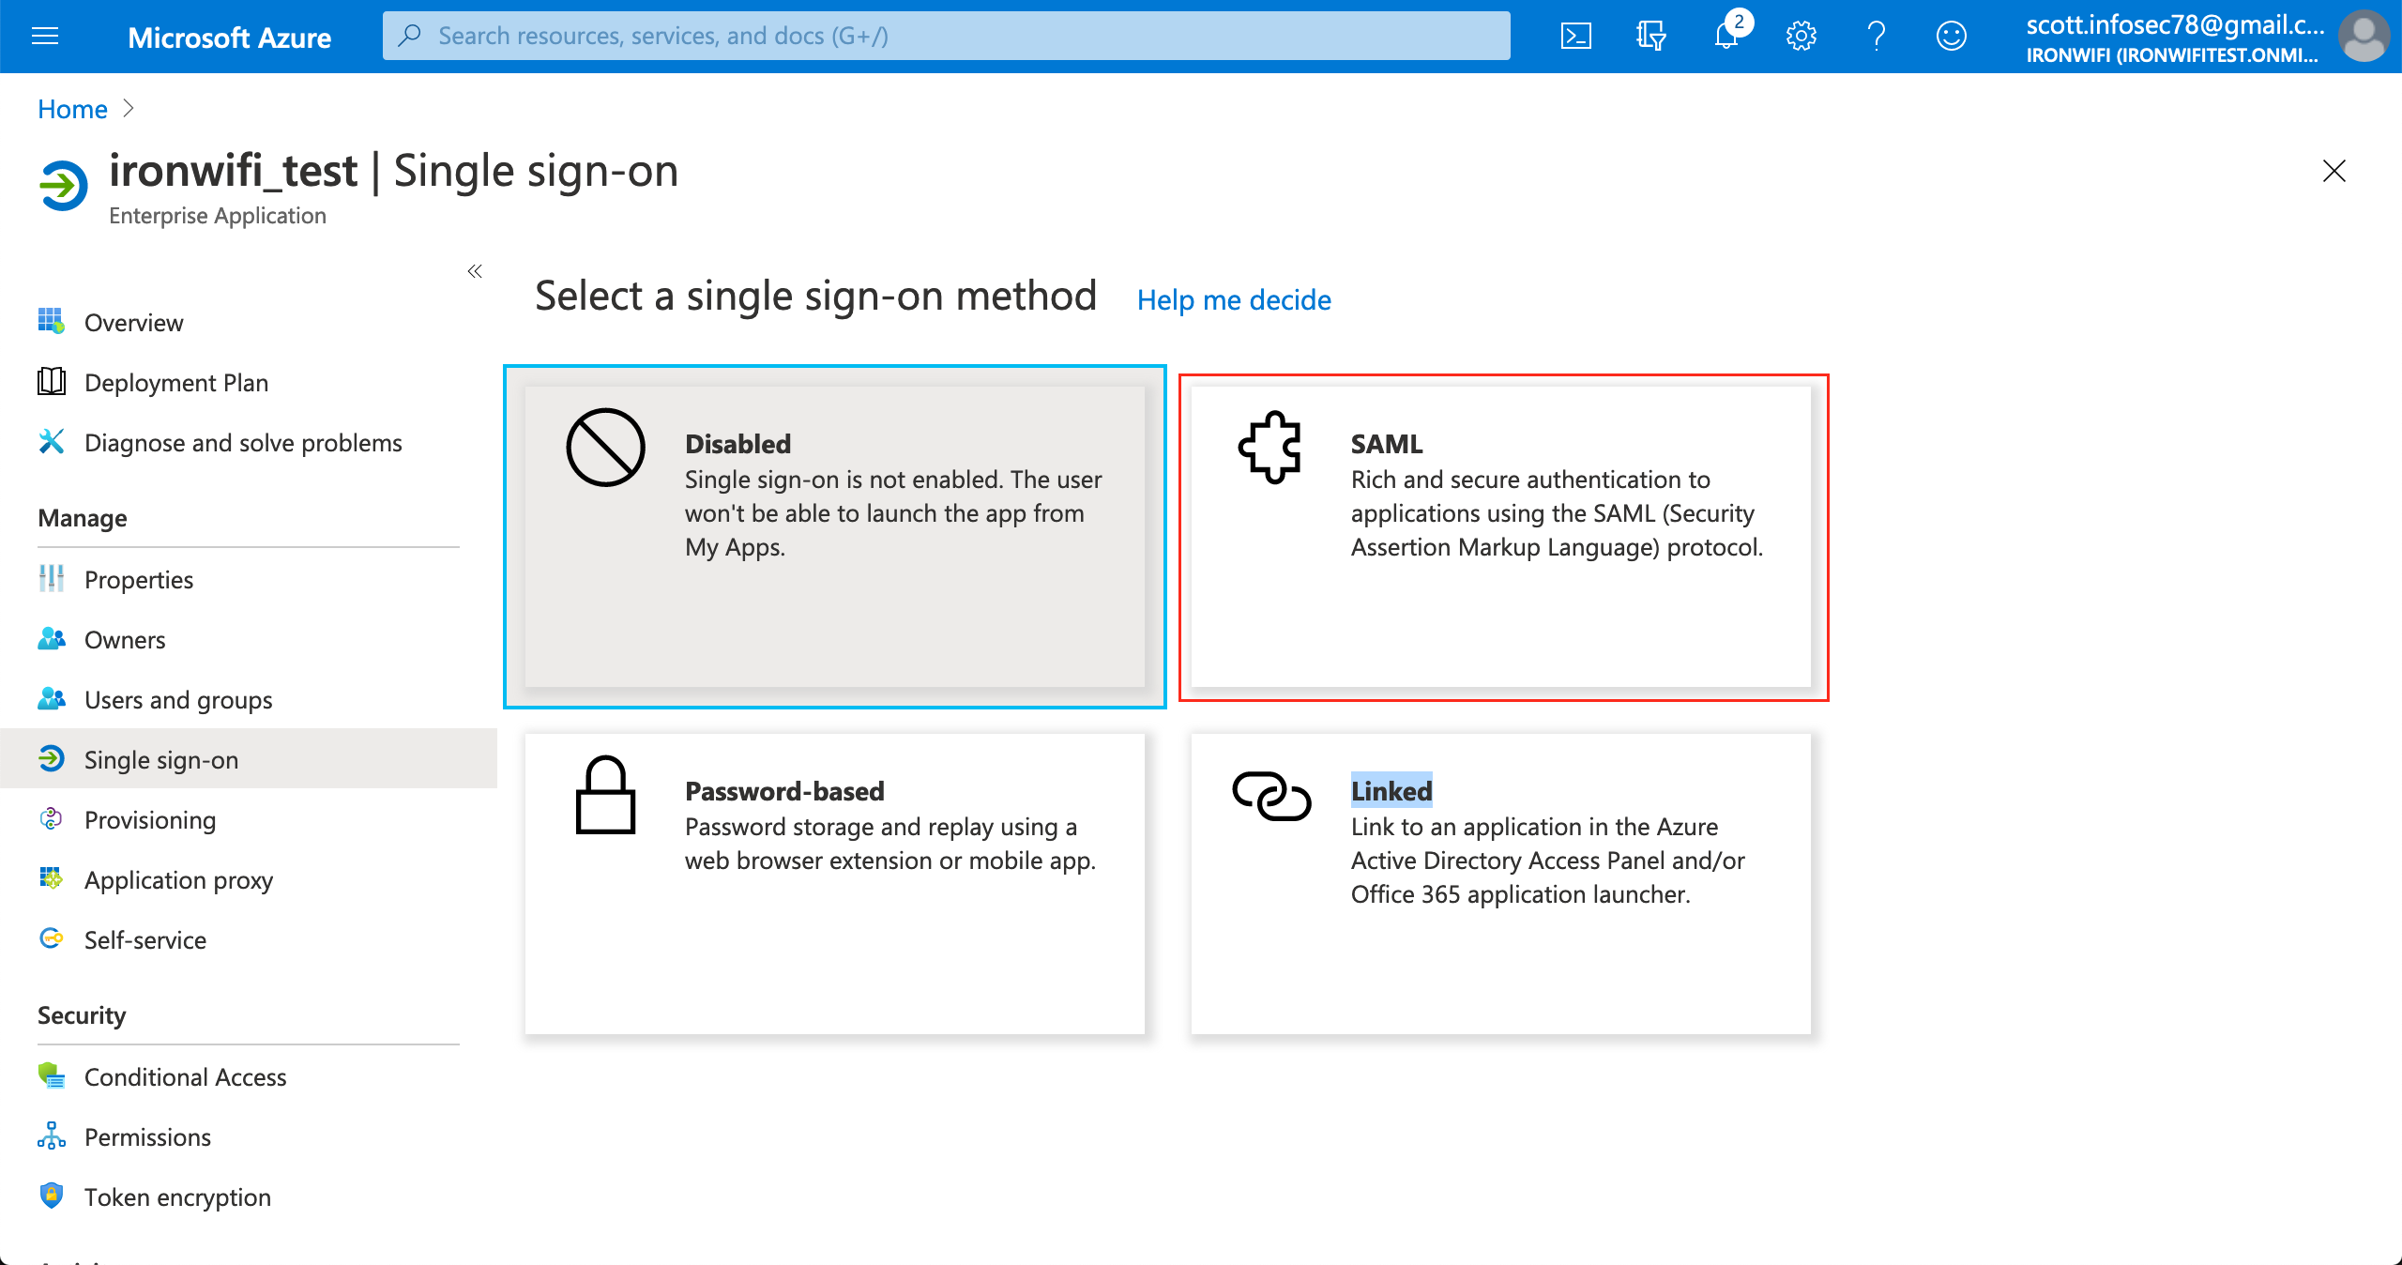2402x1265 pixels.
Task: Open Conditional Access under Security
Action: tap(185, 1077)
